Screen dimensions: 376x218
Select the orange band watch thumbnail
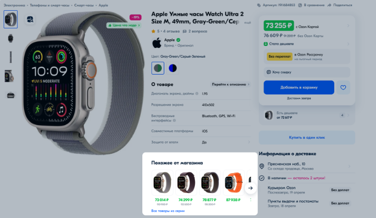pos(233,183)
